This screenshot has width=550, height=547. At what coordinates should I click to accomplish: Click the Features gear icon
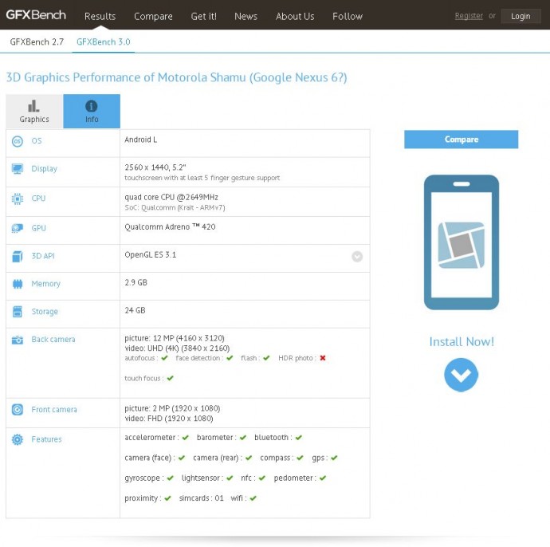tap(18, 439)
